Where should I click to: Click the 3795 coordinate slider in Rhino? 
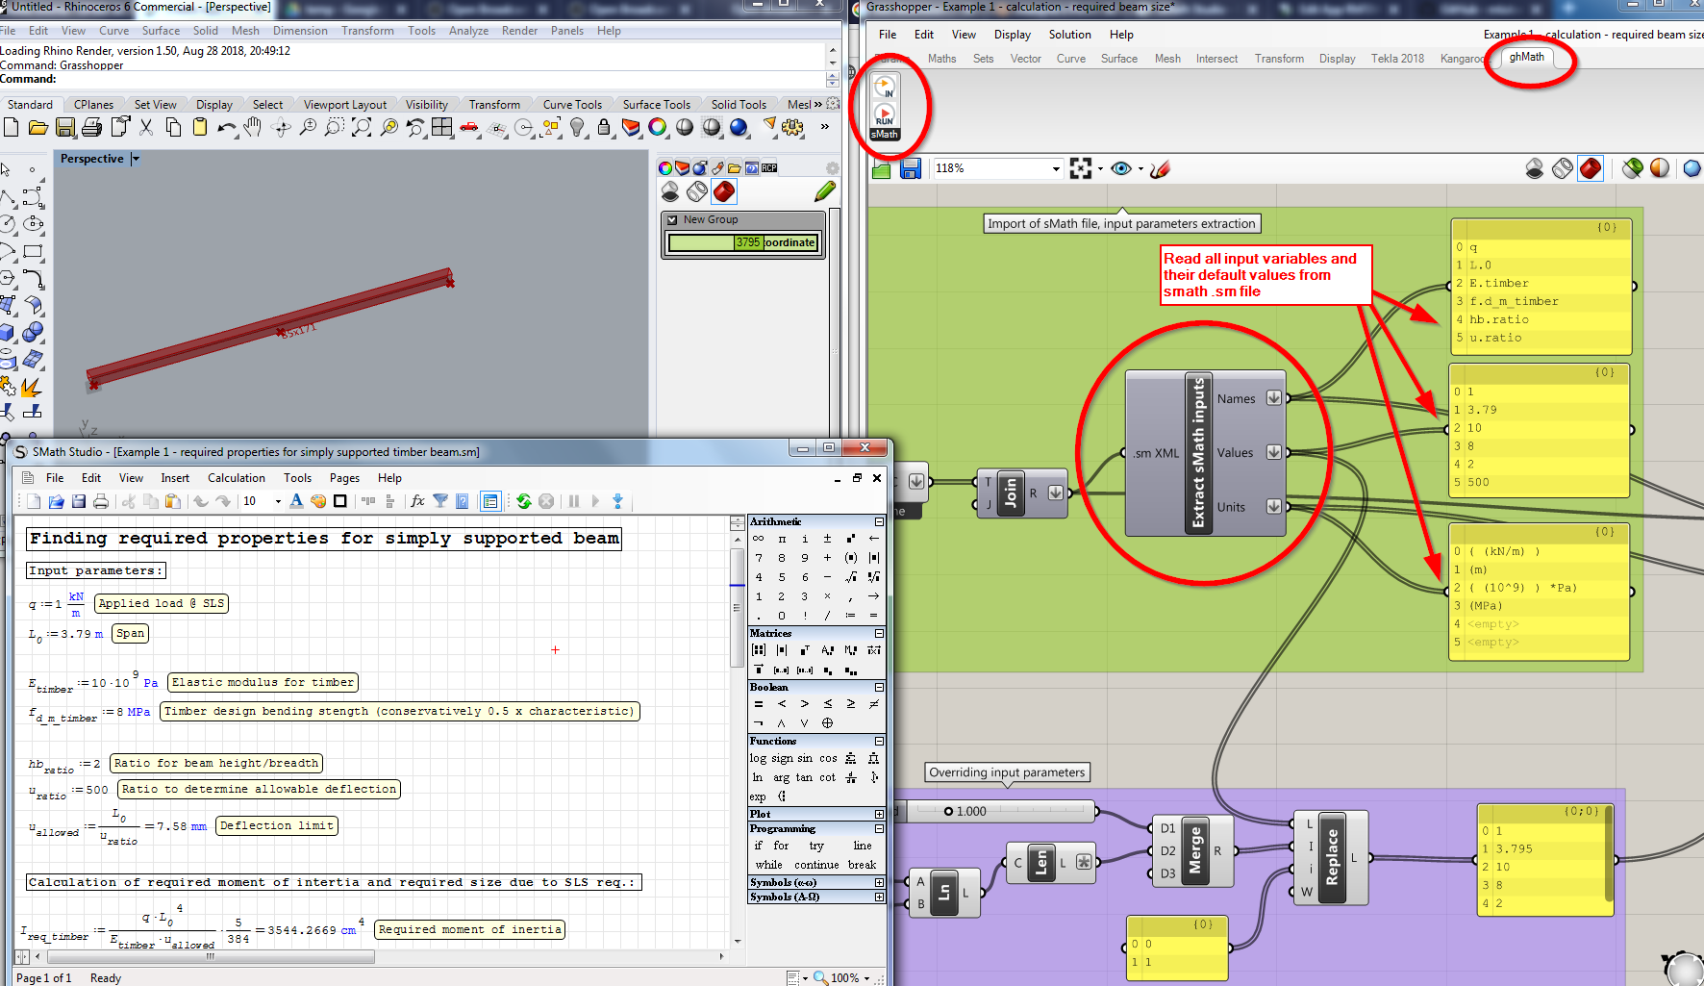743,242
